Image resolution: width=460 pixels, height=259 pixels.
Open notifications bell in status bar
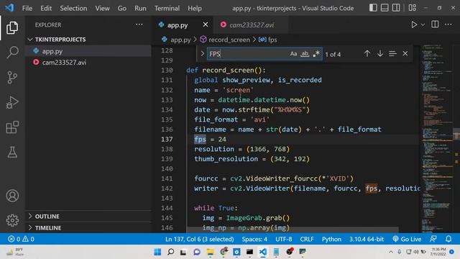click(448, 239)
